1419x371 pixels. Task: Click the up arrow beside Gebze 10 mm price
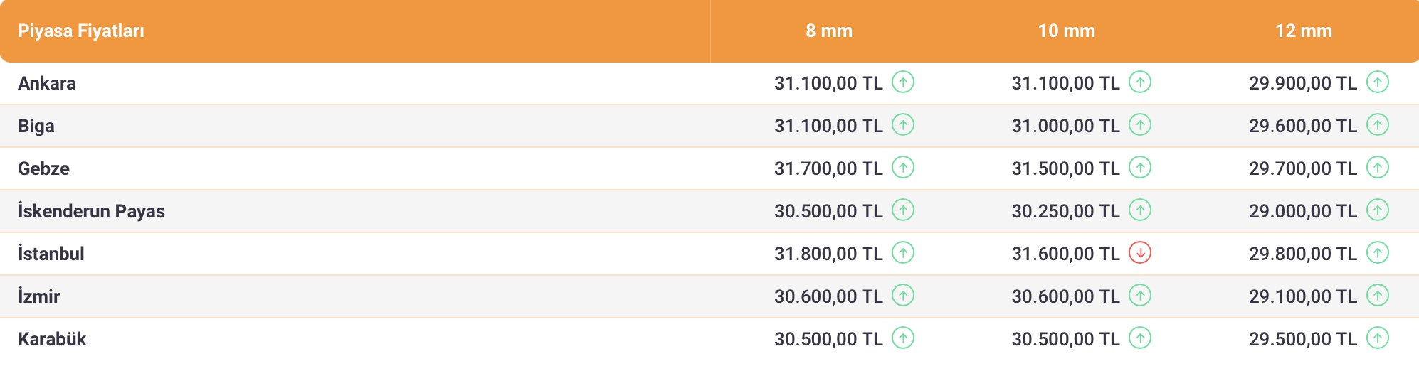(x=1140, y=168)
